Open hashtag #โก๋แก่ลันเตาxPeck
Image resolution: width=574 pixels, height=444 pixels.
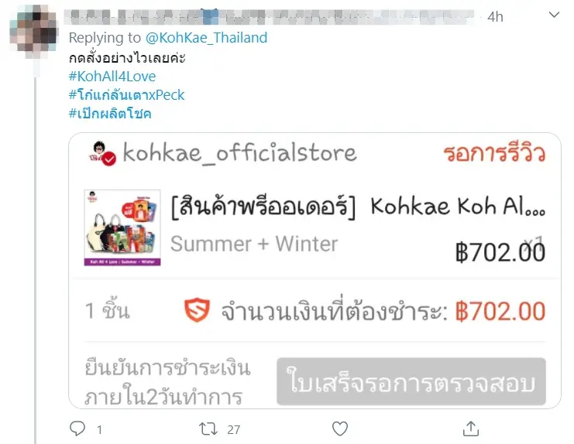tap(126, 95)
